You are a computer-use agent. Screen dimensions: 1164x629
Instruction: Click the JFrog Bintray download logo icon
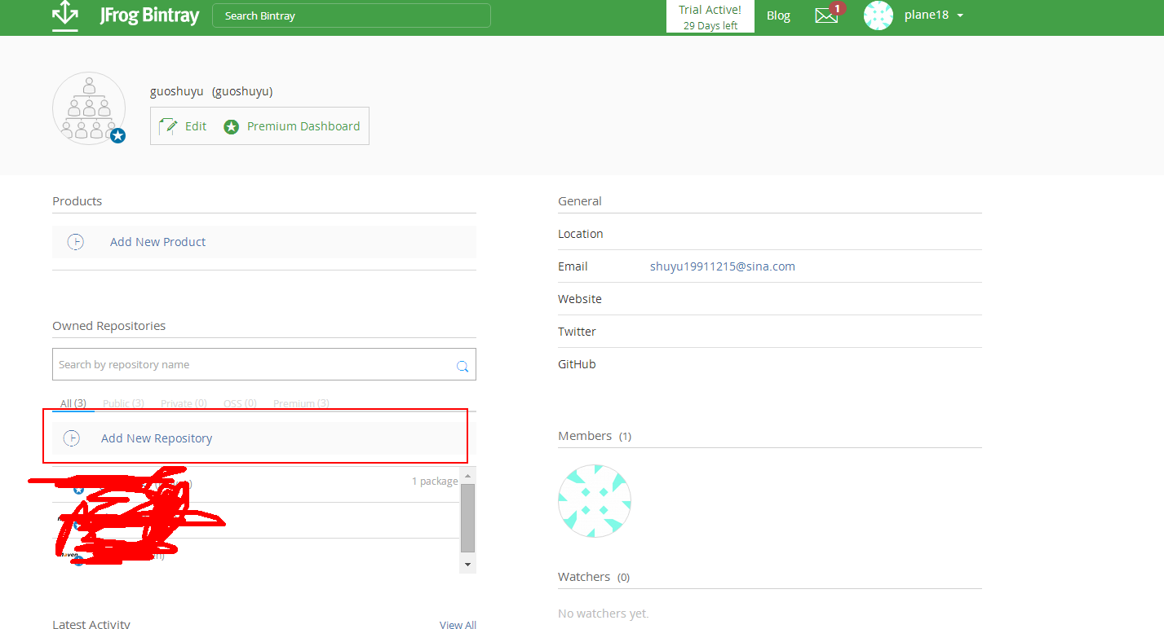[65, 15]
